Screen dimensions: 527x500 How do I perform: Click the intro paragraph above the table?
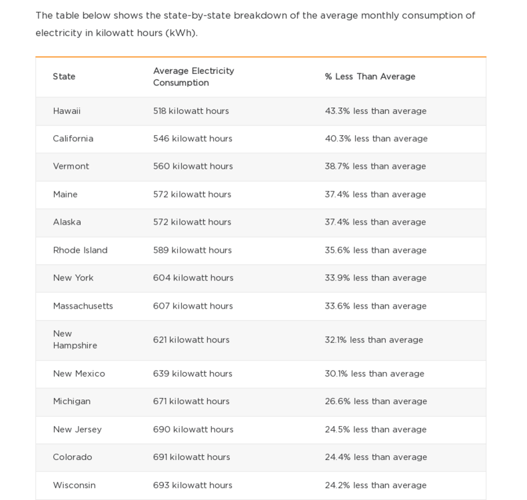click(x=255, y=24)
